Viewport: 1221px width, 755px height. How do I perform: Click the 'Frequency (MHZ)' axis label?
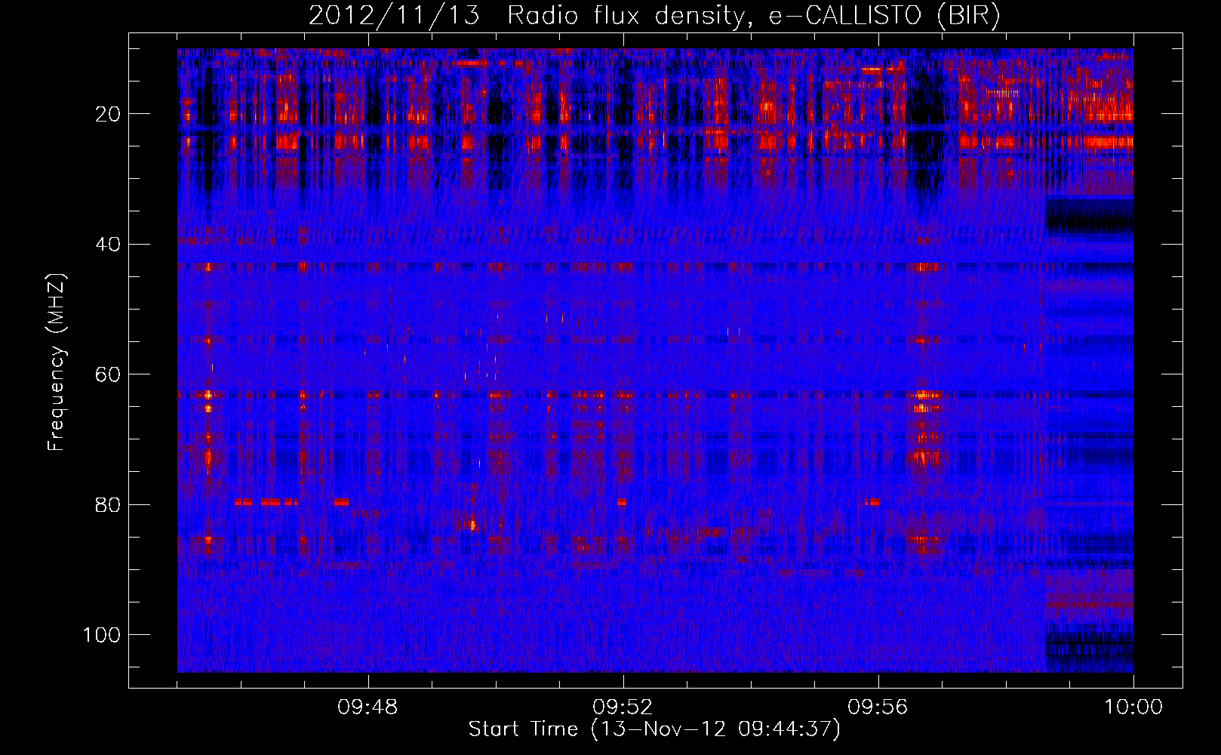[57, 362]
